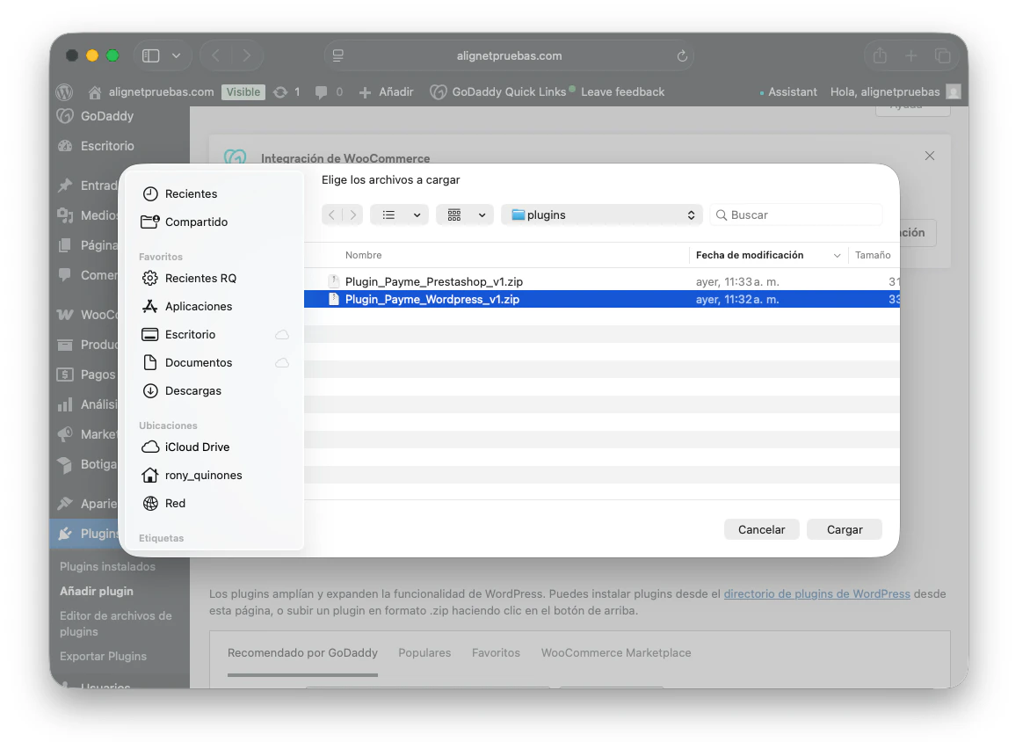Image resolution: width=1030 pixels, height=742 pixels.
Task: Switch to WooCommerce Marketplace tab
Action: point(615,653)
